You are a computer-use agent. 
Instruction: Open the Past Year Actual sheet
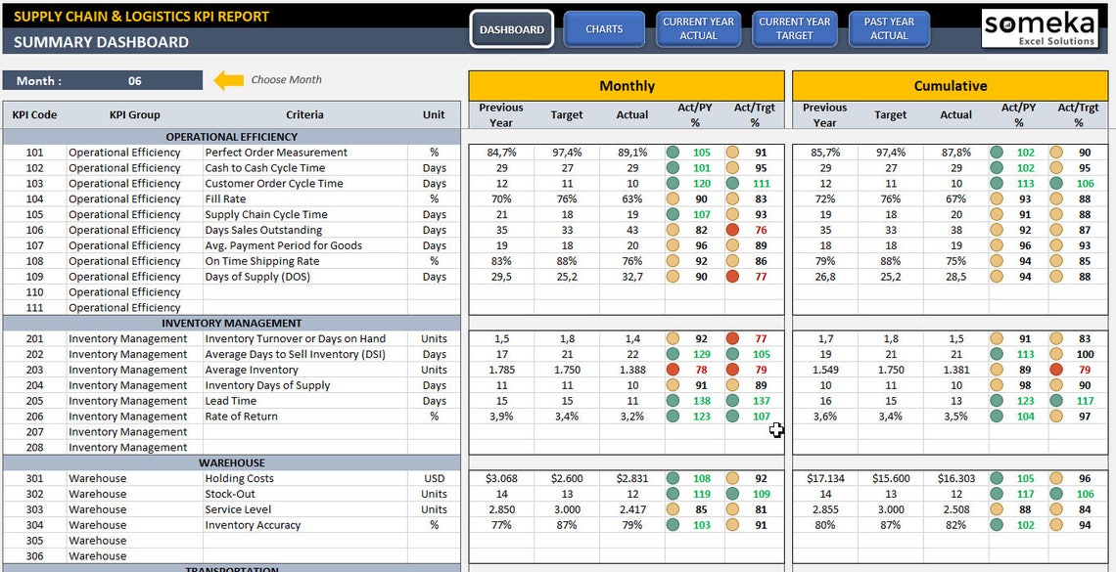(x=889, y=29)
